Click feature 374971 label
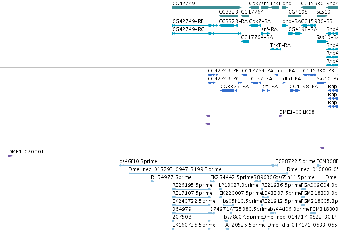Image resolution: width=338 pixels, height=231 pixels. (x=220, y=209)
